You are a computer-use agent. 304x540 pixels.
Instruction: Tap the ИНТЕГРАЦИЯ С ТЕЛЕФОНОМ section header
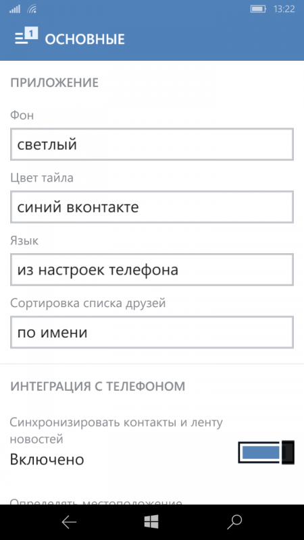tap(97, 386)
